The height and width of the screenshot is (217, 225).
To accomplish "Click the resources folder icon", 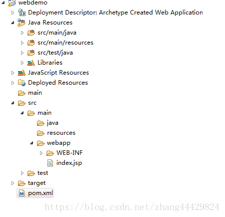I will (x=40, y=133).
